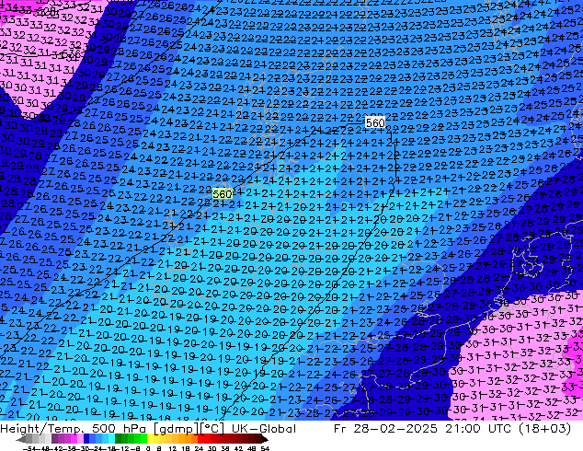Pick the cyan legend swatch

[x=111, y=438]
